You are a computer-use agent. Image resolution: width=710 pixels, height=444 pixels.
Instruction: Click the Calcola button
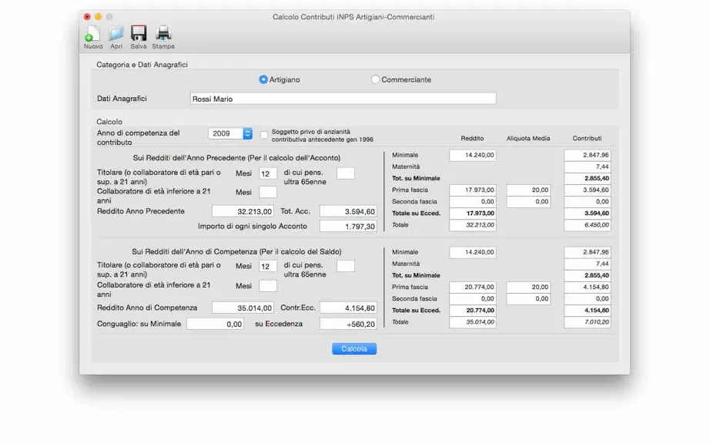coord(354,348)
